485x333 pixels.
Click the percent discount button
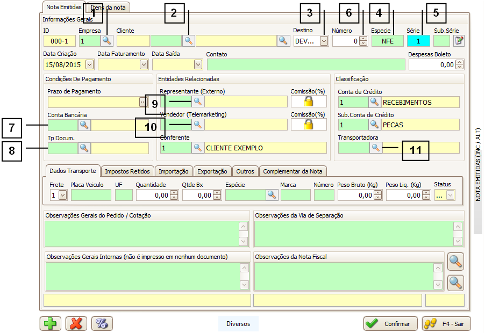coord(102,323)
